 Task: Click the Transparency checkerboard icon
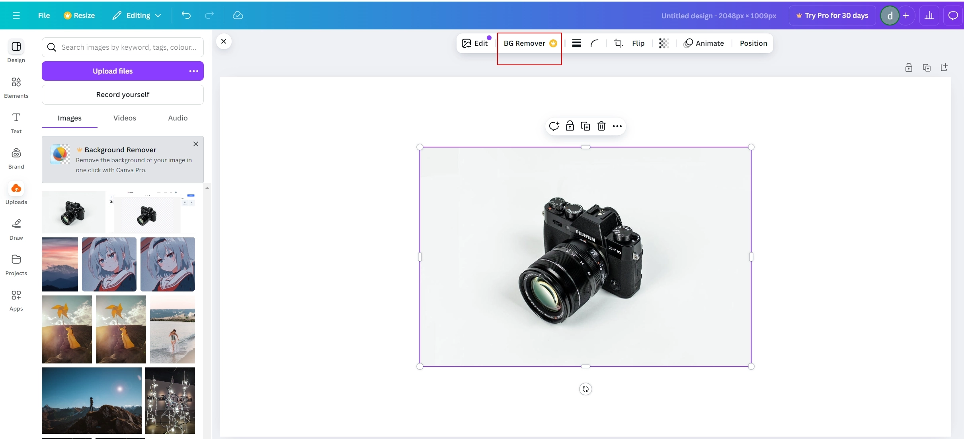(x=663, y=43)
